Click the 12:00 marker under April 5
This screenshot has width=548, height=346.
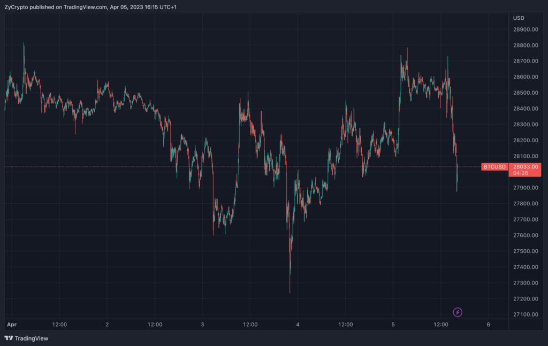(440, 324)
